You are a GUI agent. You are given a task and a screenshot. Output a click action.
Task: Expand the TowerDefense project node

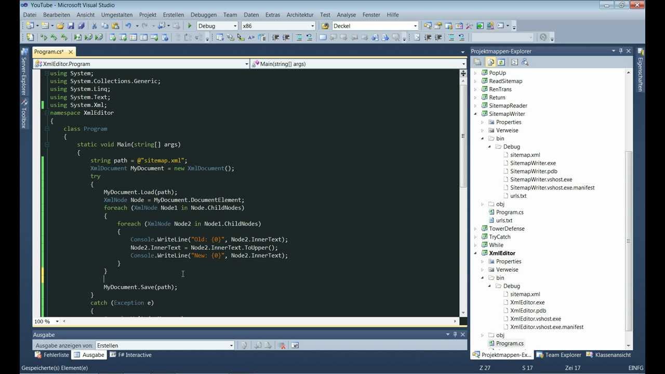click(x=476, y=229)
